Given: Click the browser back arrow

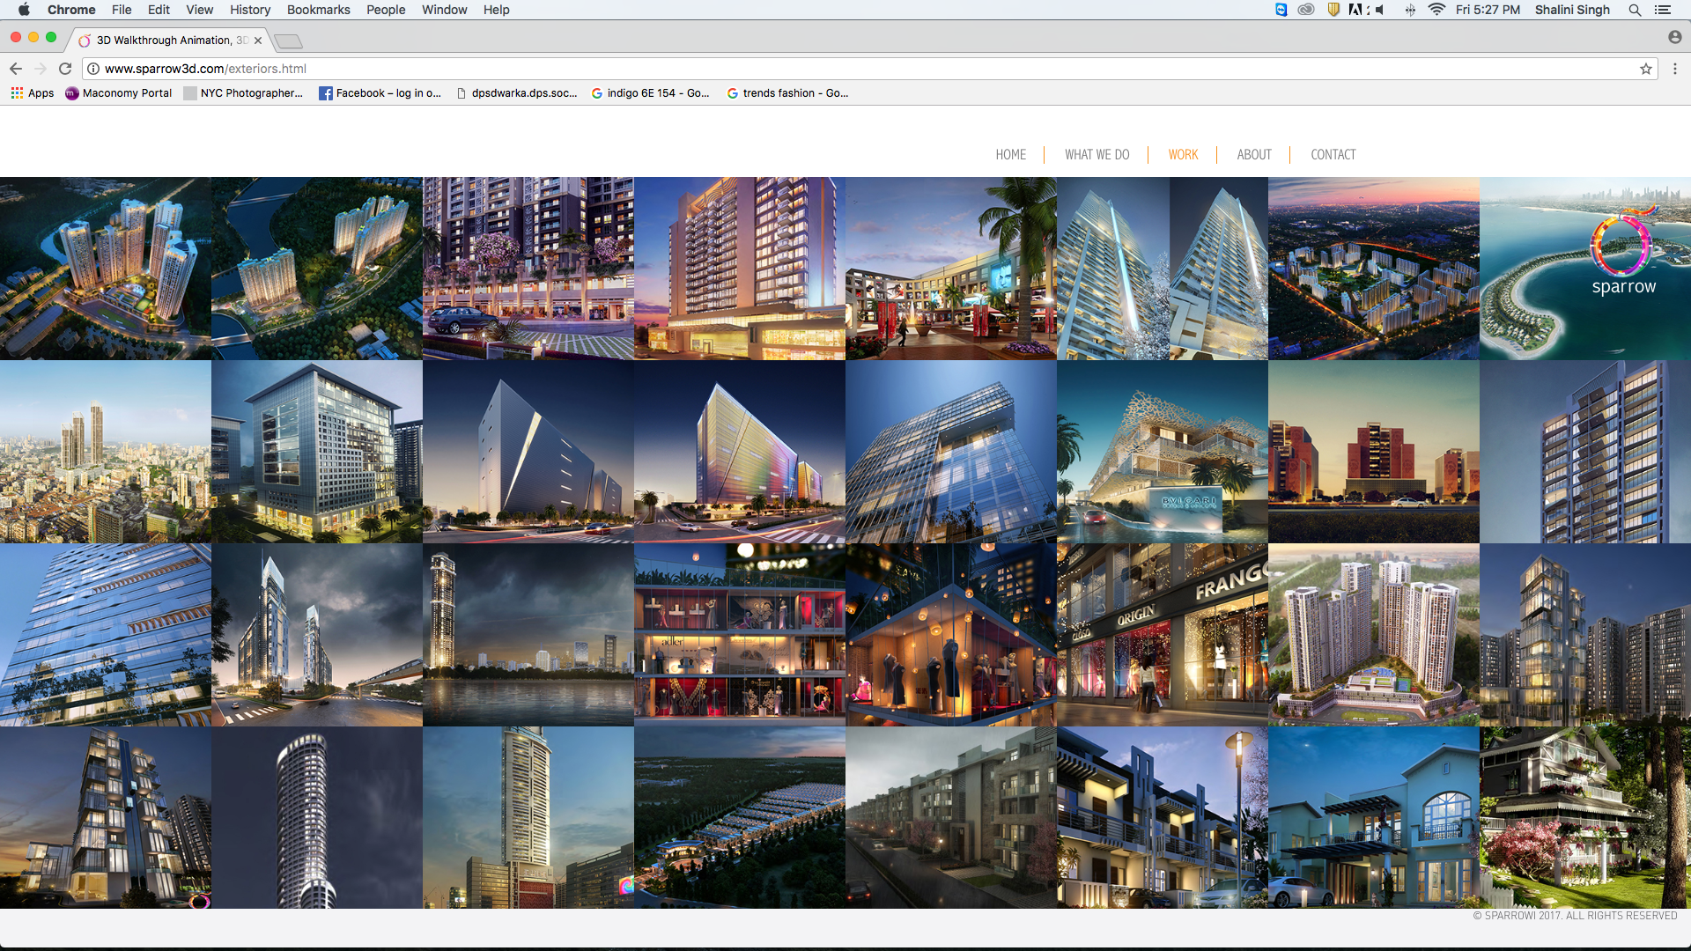Looking at the screenshot, I should (x=16, y=69).
